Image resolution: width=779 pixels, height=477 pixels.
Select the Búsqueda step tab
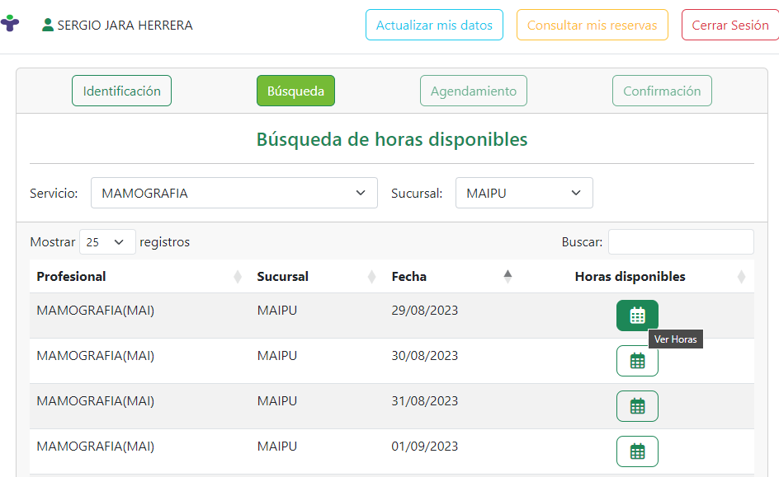295,91
